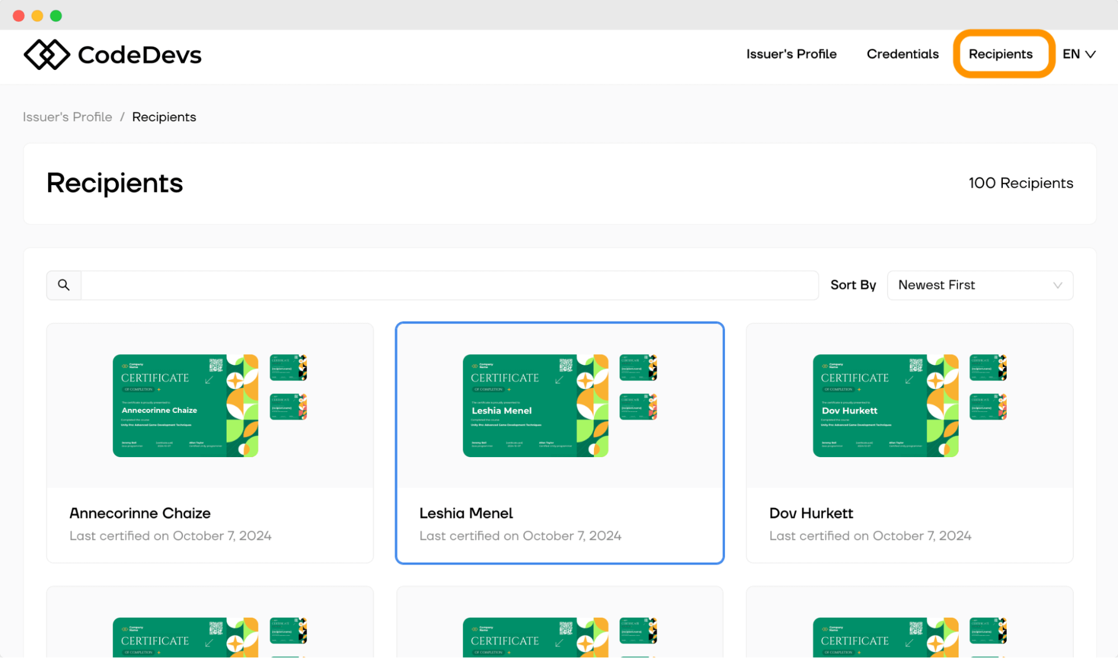
Task: Open Annecorinne Chaize certificate thumbnail
Action: tap(186, 406)
